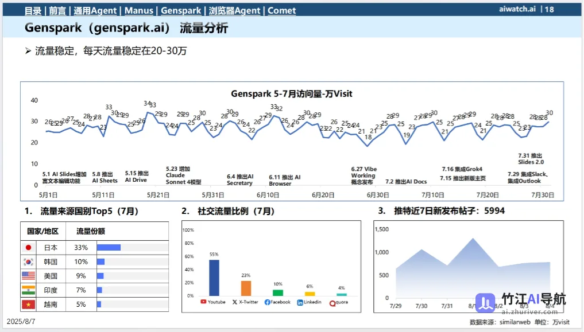Go to the 前言 section link
Screen dimensions: 584x332
point(57,11)
